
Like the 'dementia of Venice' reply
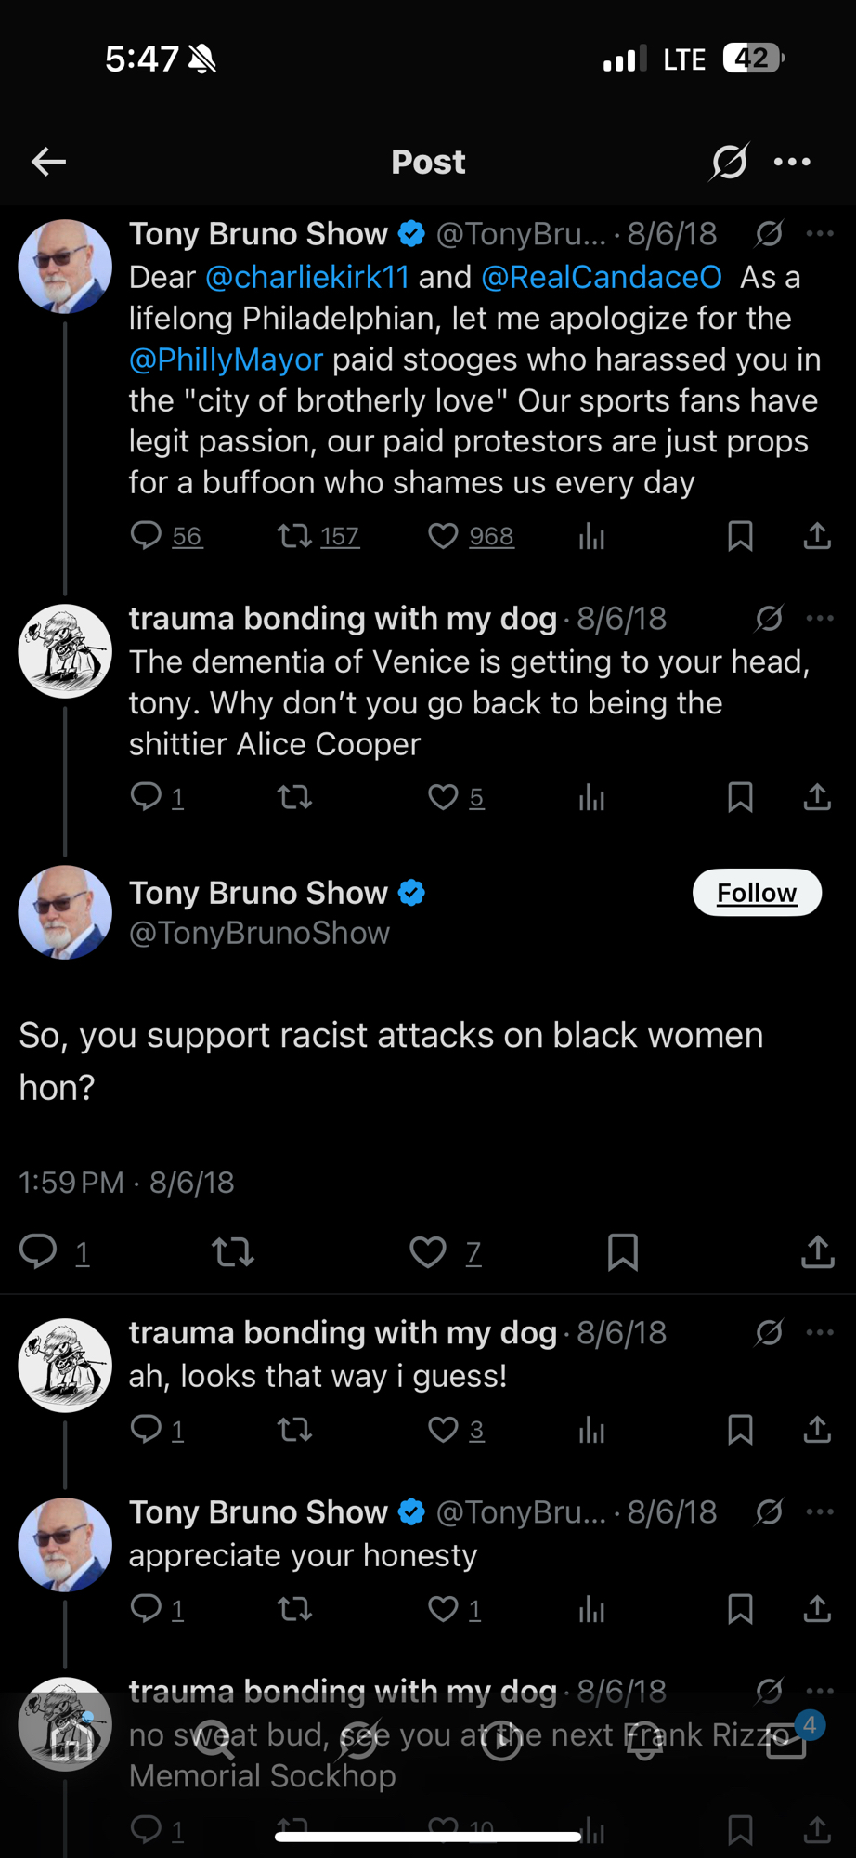pos(444,797)
